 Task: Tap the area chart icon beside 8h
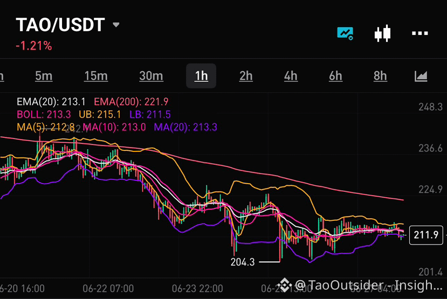421,76
